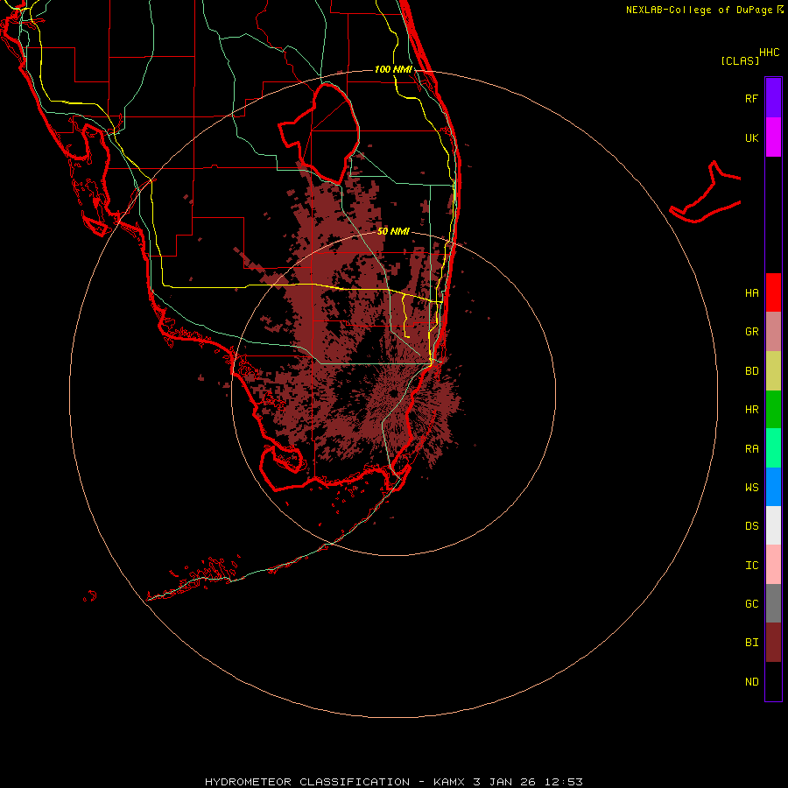Click the DS white legend swatch
The width and height of the screenshot is (788, 788).
[773, 525]
